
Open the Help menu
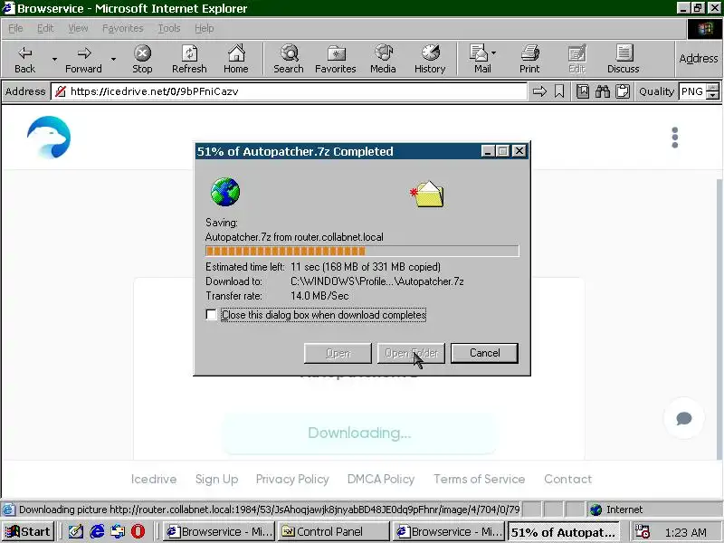tap(205, 28)
